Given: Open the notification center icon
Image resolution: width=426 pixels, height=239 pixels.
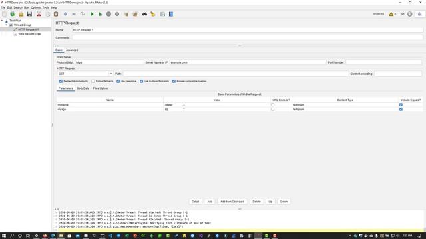Looking at the screenshot, I should coord(419,236).
